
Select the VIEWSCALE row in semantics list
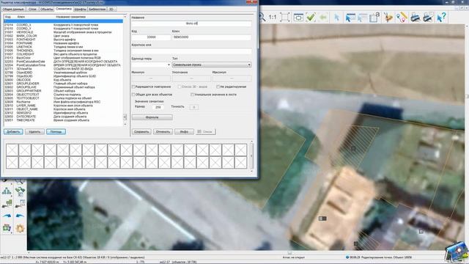64,32
